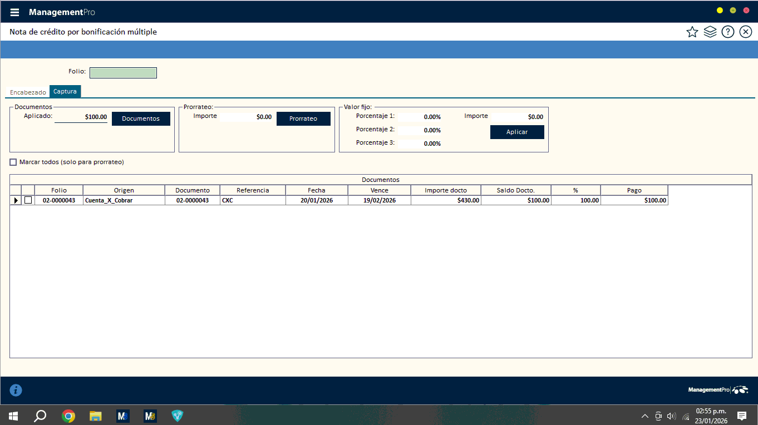Click the Windows search magnifier icon
Screen dimensions: 758x425
coord(40,416)
